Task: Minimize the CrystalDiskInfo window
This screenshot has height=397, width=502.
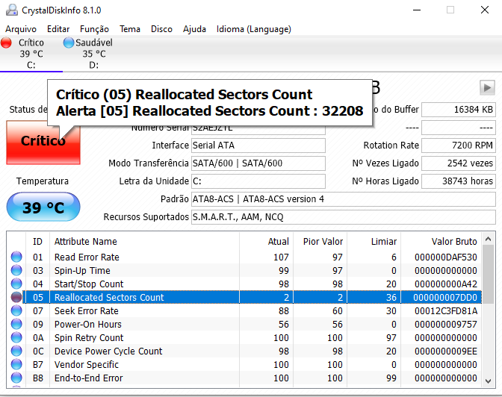Action: (x=417, y=10)
